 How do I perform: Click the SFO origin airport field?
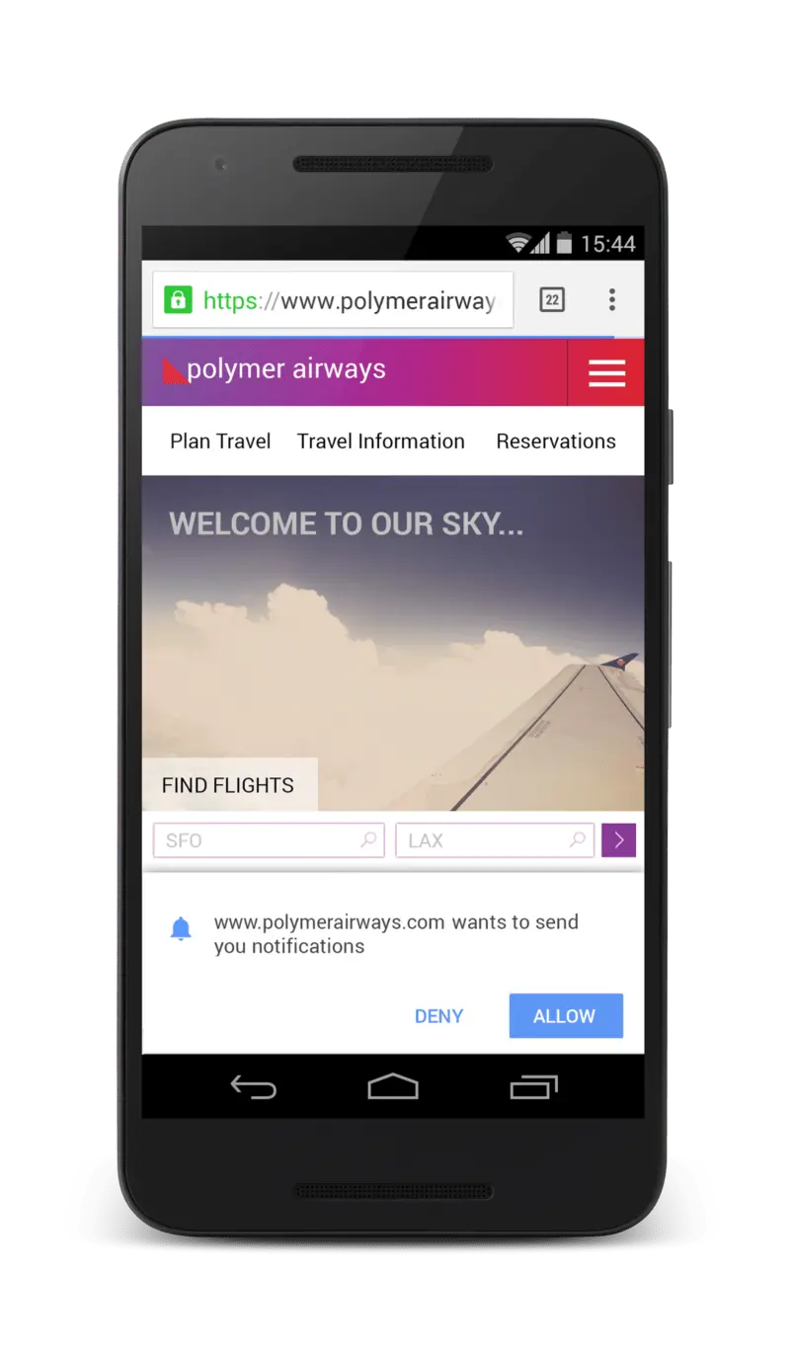269,840
